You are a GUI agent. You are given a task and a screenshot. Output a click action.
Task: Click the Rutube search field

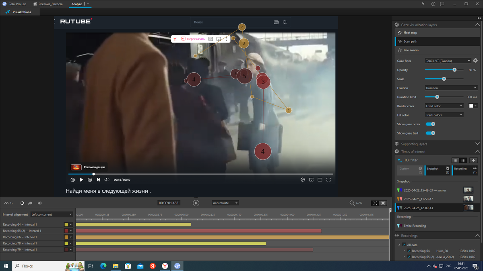coord(231,22)
